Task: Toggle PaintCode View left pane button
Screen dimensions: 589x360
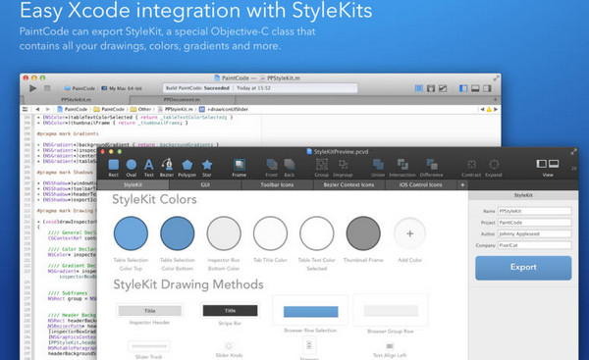Action: pyautogui.click(x=541, y=164)
